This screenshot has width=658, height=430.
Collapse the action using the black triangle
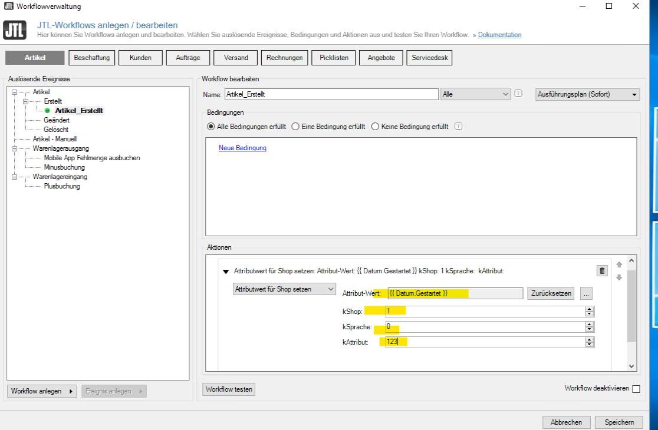(x=226, y=272)
